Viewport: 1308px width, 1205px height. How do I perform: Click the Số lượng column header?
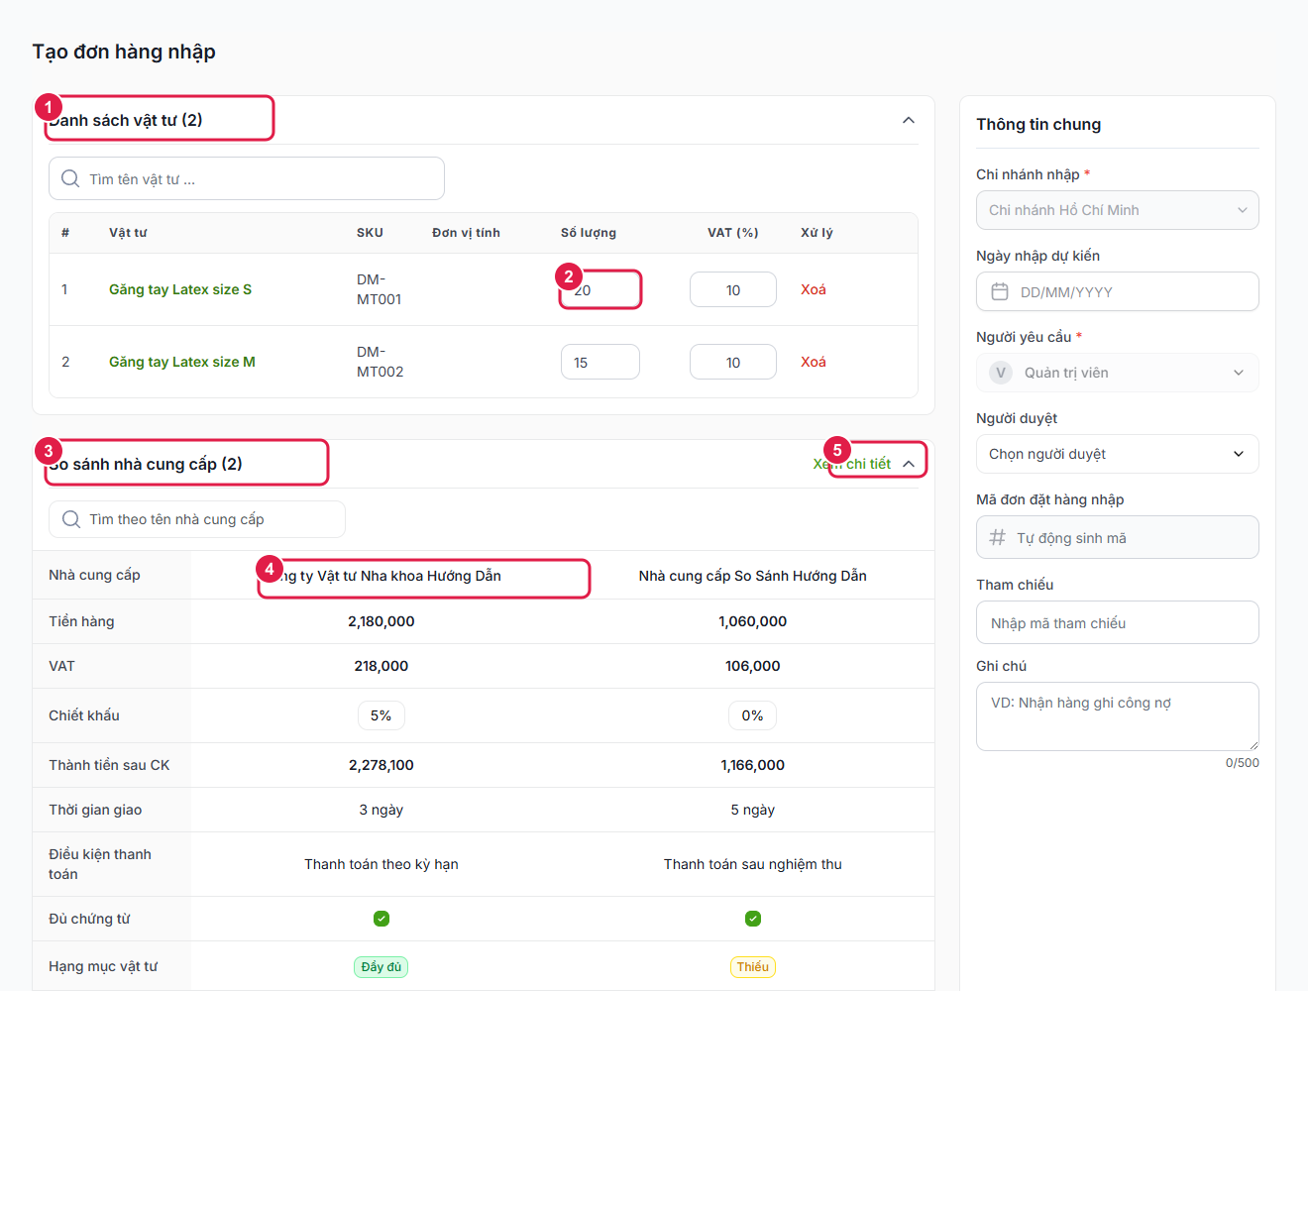589,233
